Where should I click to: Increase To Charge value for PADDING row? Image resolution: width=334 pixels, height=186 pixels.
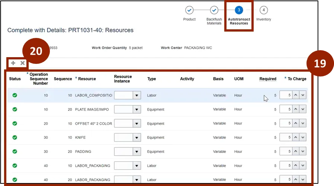[x=296, y=151]
